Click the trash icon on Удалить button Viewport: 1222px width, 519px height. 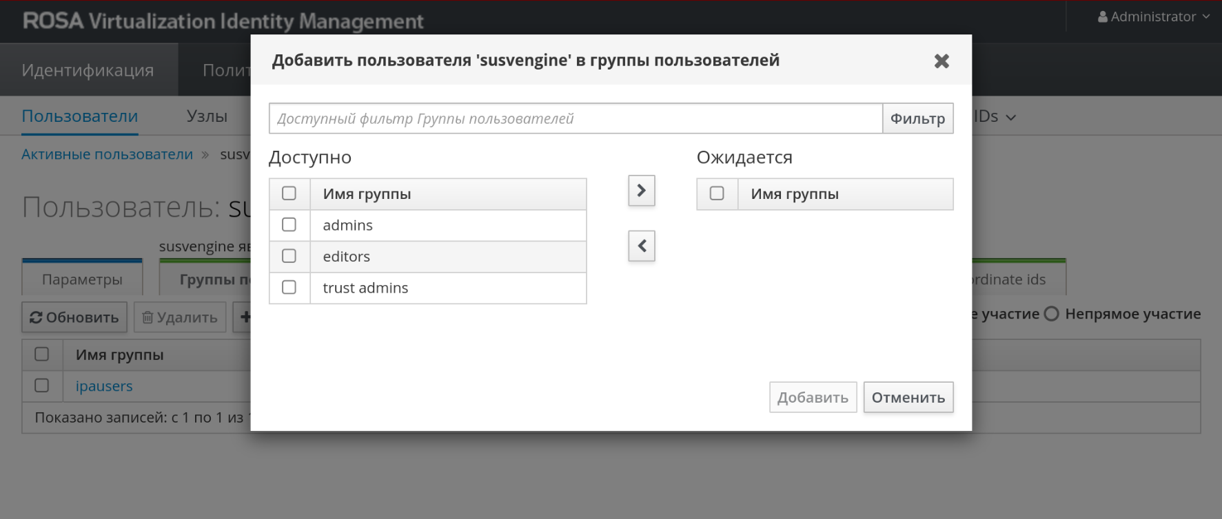coord(147,317)
